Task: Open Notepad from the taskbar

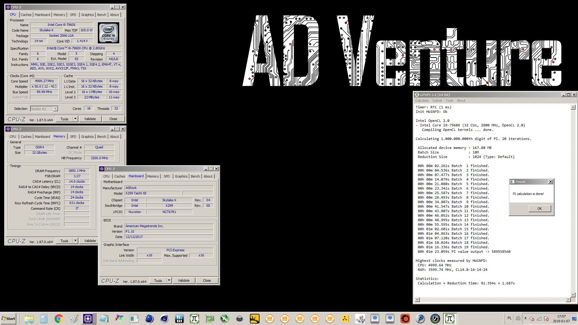Action: [104, 319]
